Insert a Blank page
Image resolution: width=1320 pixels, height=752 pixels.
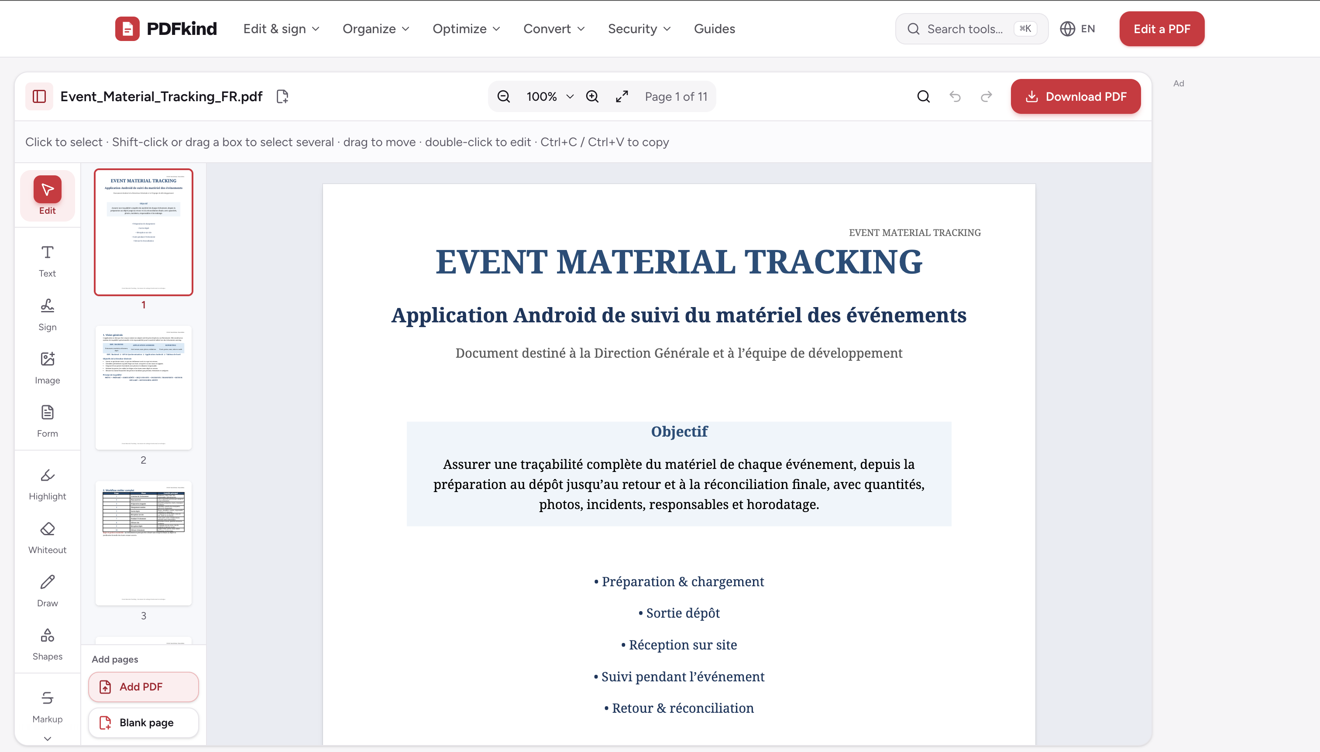tap(143, 723)
